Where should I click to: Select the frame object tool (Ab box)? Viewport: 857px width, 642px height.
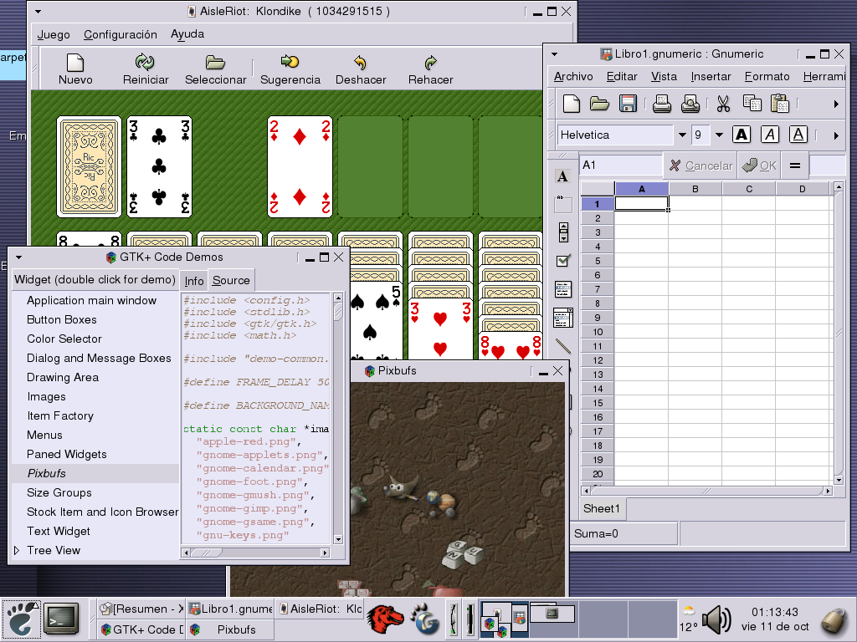[x=562, y=204]
